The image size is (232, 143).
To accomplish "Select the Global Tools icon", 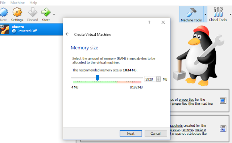I will coord(218,12).
